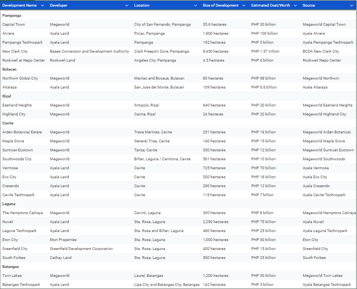
Task: Click the Pampanga Technopark name cell
Action: [x=22, y=43]
